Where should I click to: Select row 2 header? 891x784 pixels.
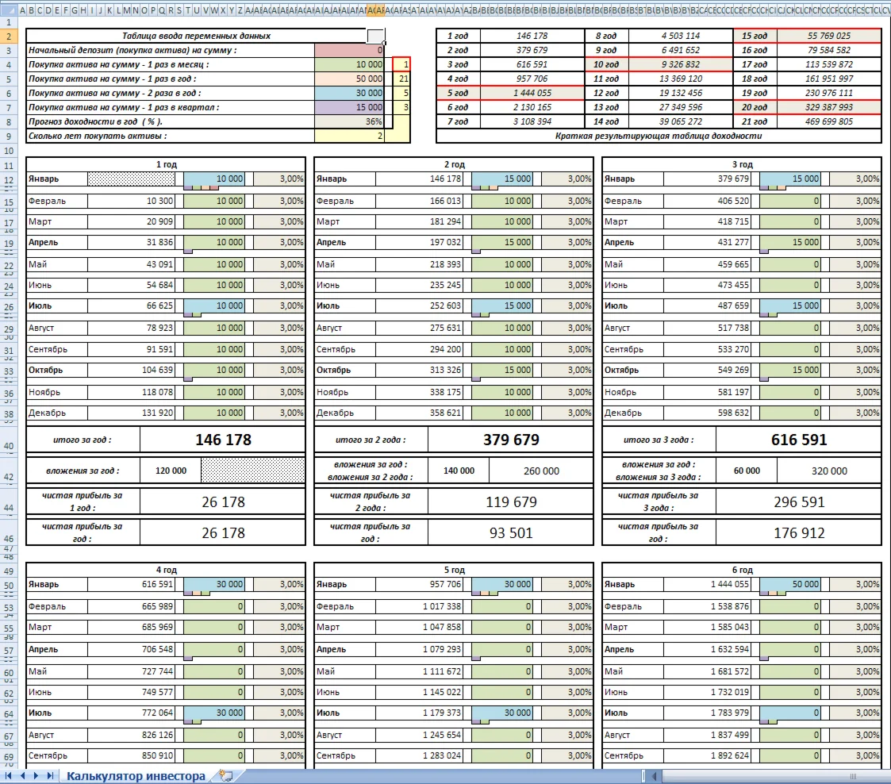[9, 36]
